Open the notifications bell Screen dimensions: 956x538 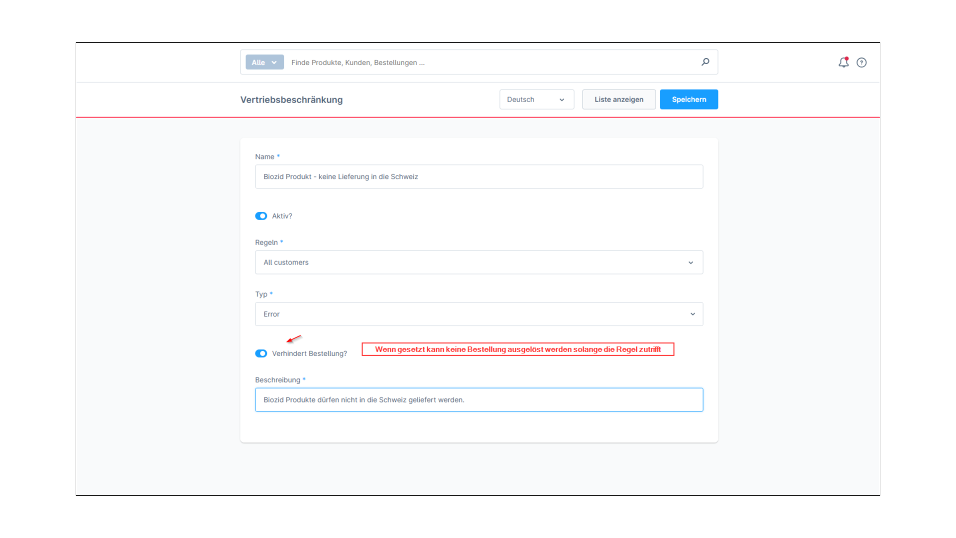pos(843,62)
